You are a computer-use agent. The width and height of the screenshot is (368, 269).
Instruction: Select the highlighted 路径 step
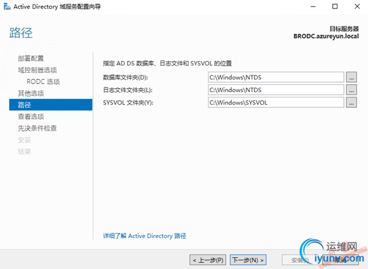point(50,105)
